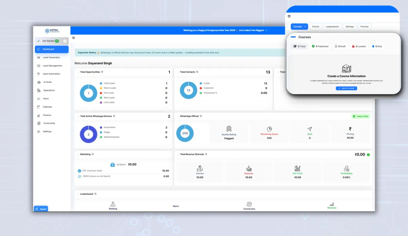408x236 pixels.
Task: Click the Total Opportunities donut chart
Action: (89, 93)
